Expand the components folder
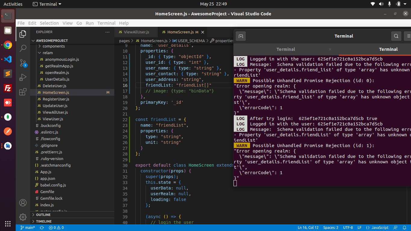The height and width of the screenshot is (231, 411). click(53, 46)
